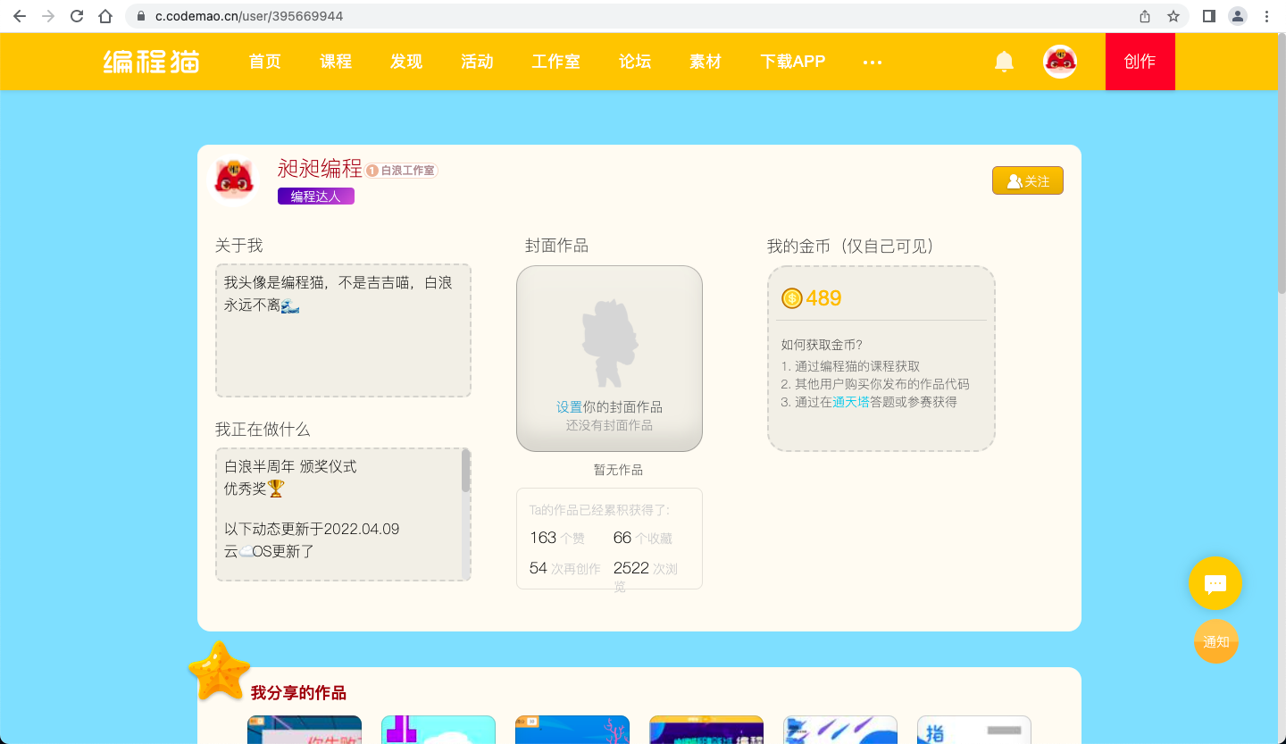Screen dimensions: 1286x744
Task: Click the browser address bar URL
Action: [x=249, y=16]
